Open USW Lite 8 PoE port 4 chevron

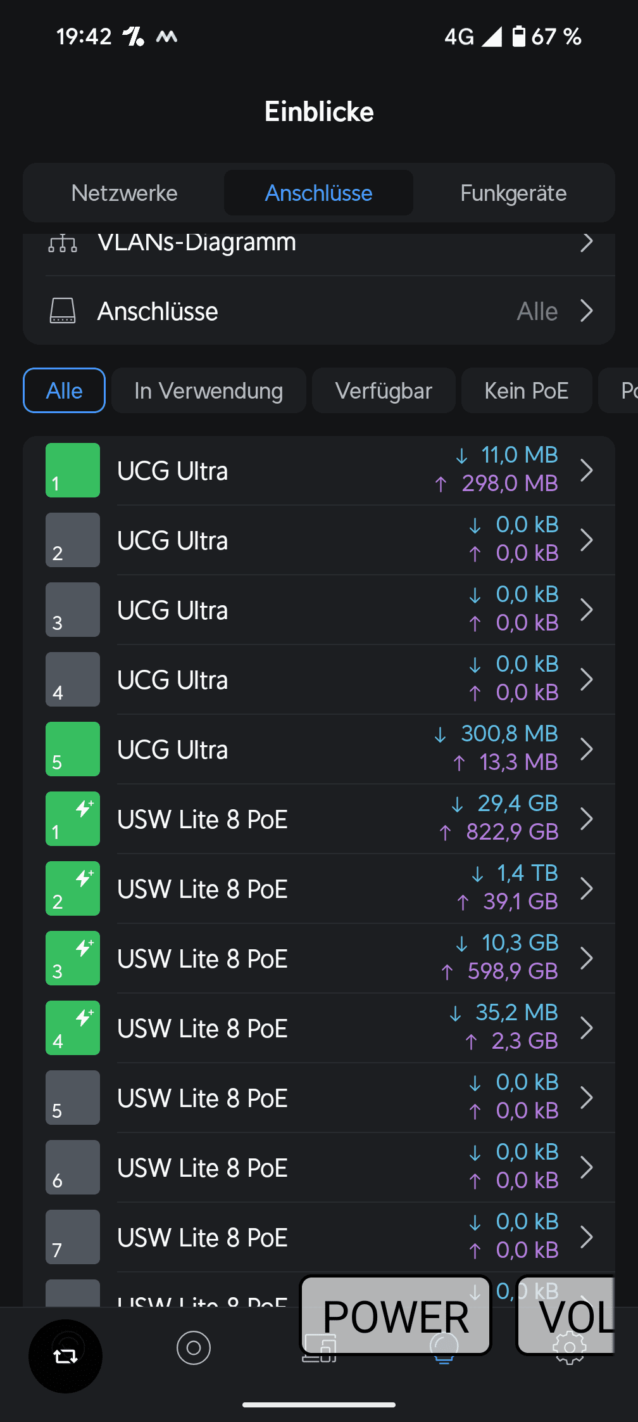point(587,1028)
